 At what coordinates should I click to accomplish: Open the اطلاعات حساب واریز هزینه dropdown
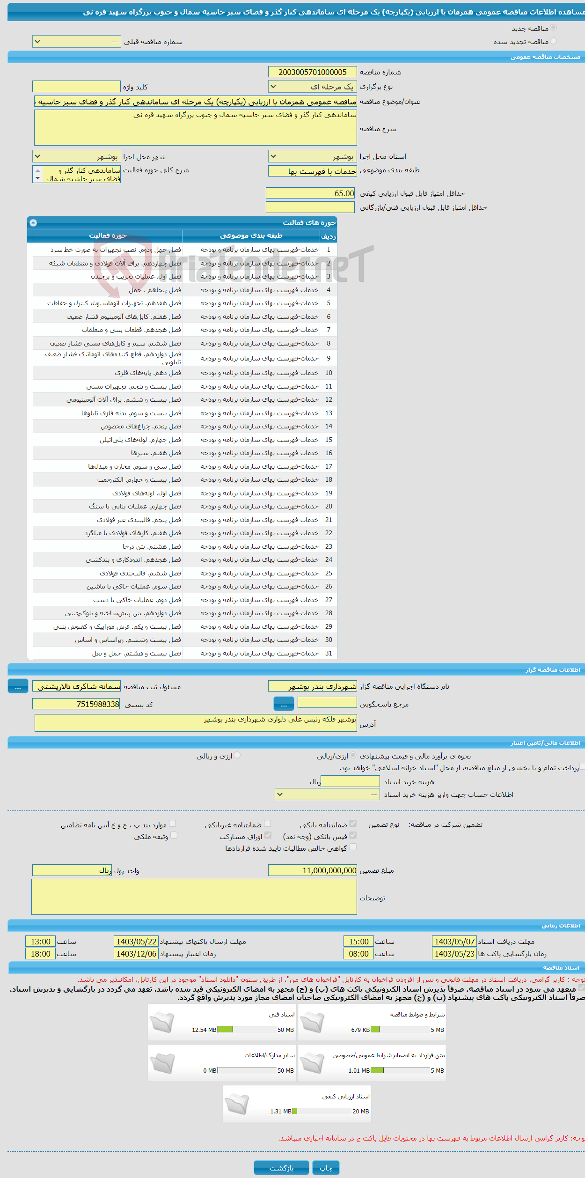pos(327,795)
